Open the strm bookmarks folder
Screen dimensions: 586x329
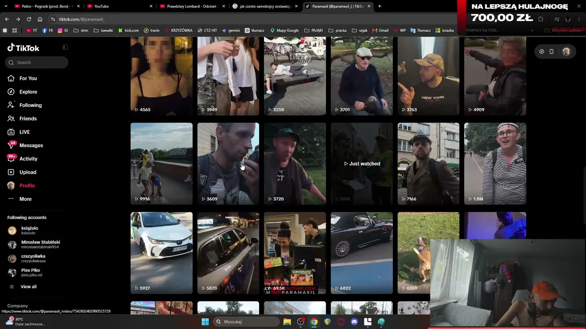pyautogui.click(x=81, y=31)
